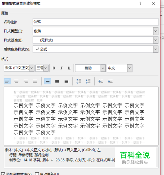Toggle Italic formatting button
Image resolution: width=164 pixels, height=175 pixels.
(61, 68)
